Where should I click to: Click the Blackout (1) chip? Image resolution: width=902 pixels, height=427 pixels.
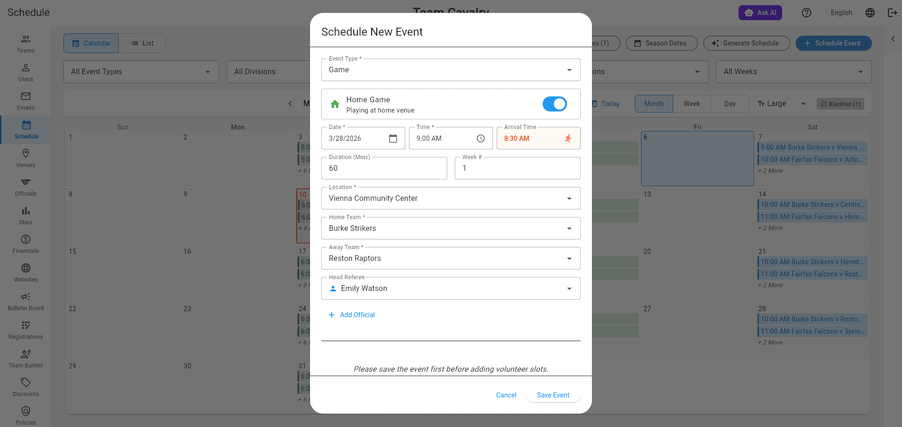point(840,104)
